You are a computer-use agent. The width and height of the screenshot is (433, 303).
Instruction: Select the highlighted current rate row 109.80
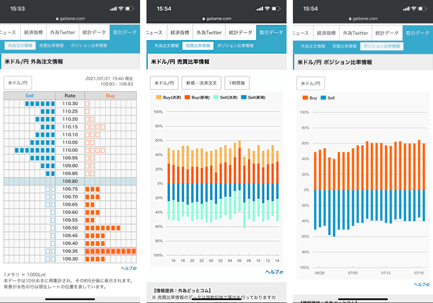(x=70, y=181)
